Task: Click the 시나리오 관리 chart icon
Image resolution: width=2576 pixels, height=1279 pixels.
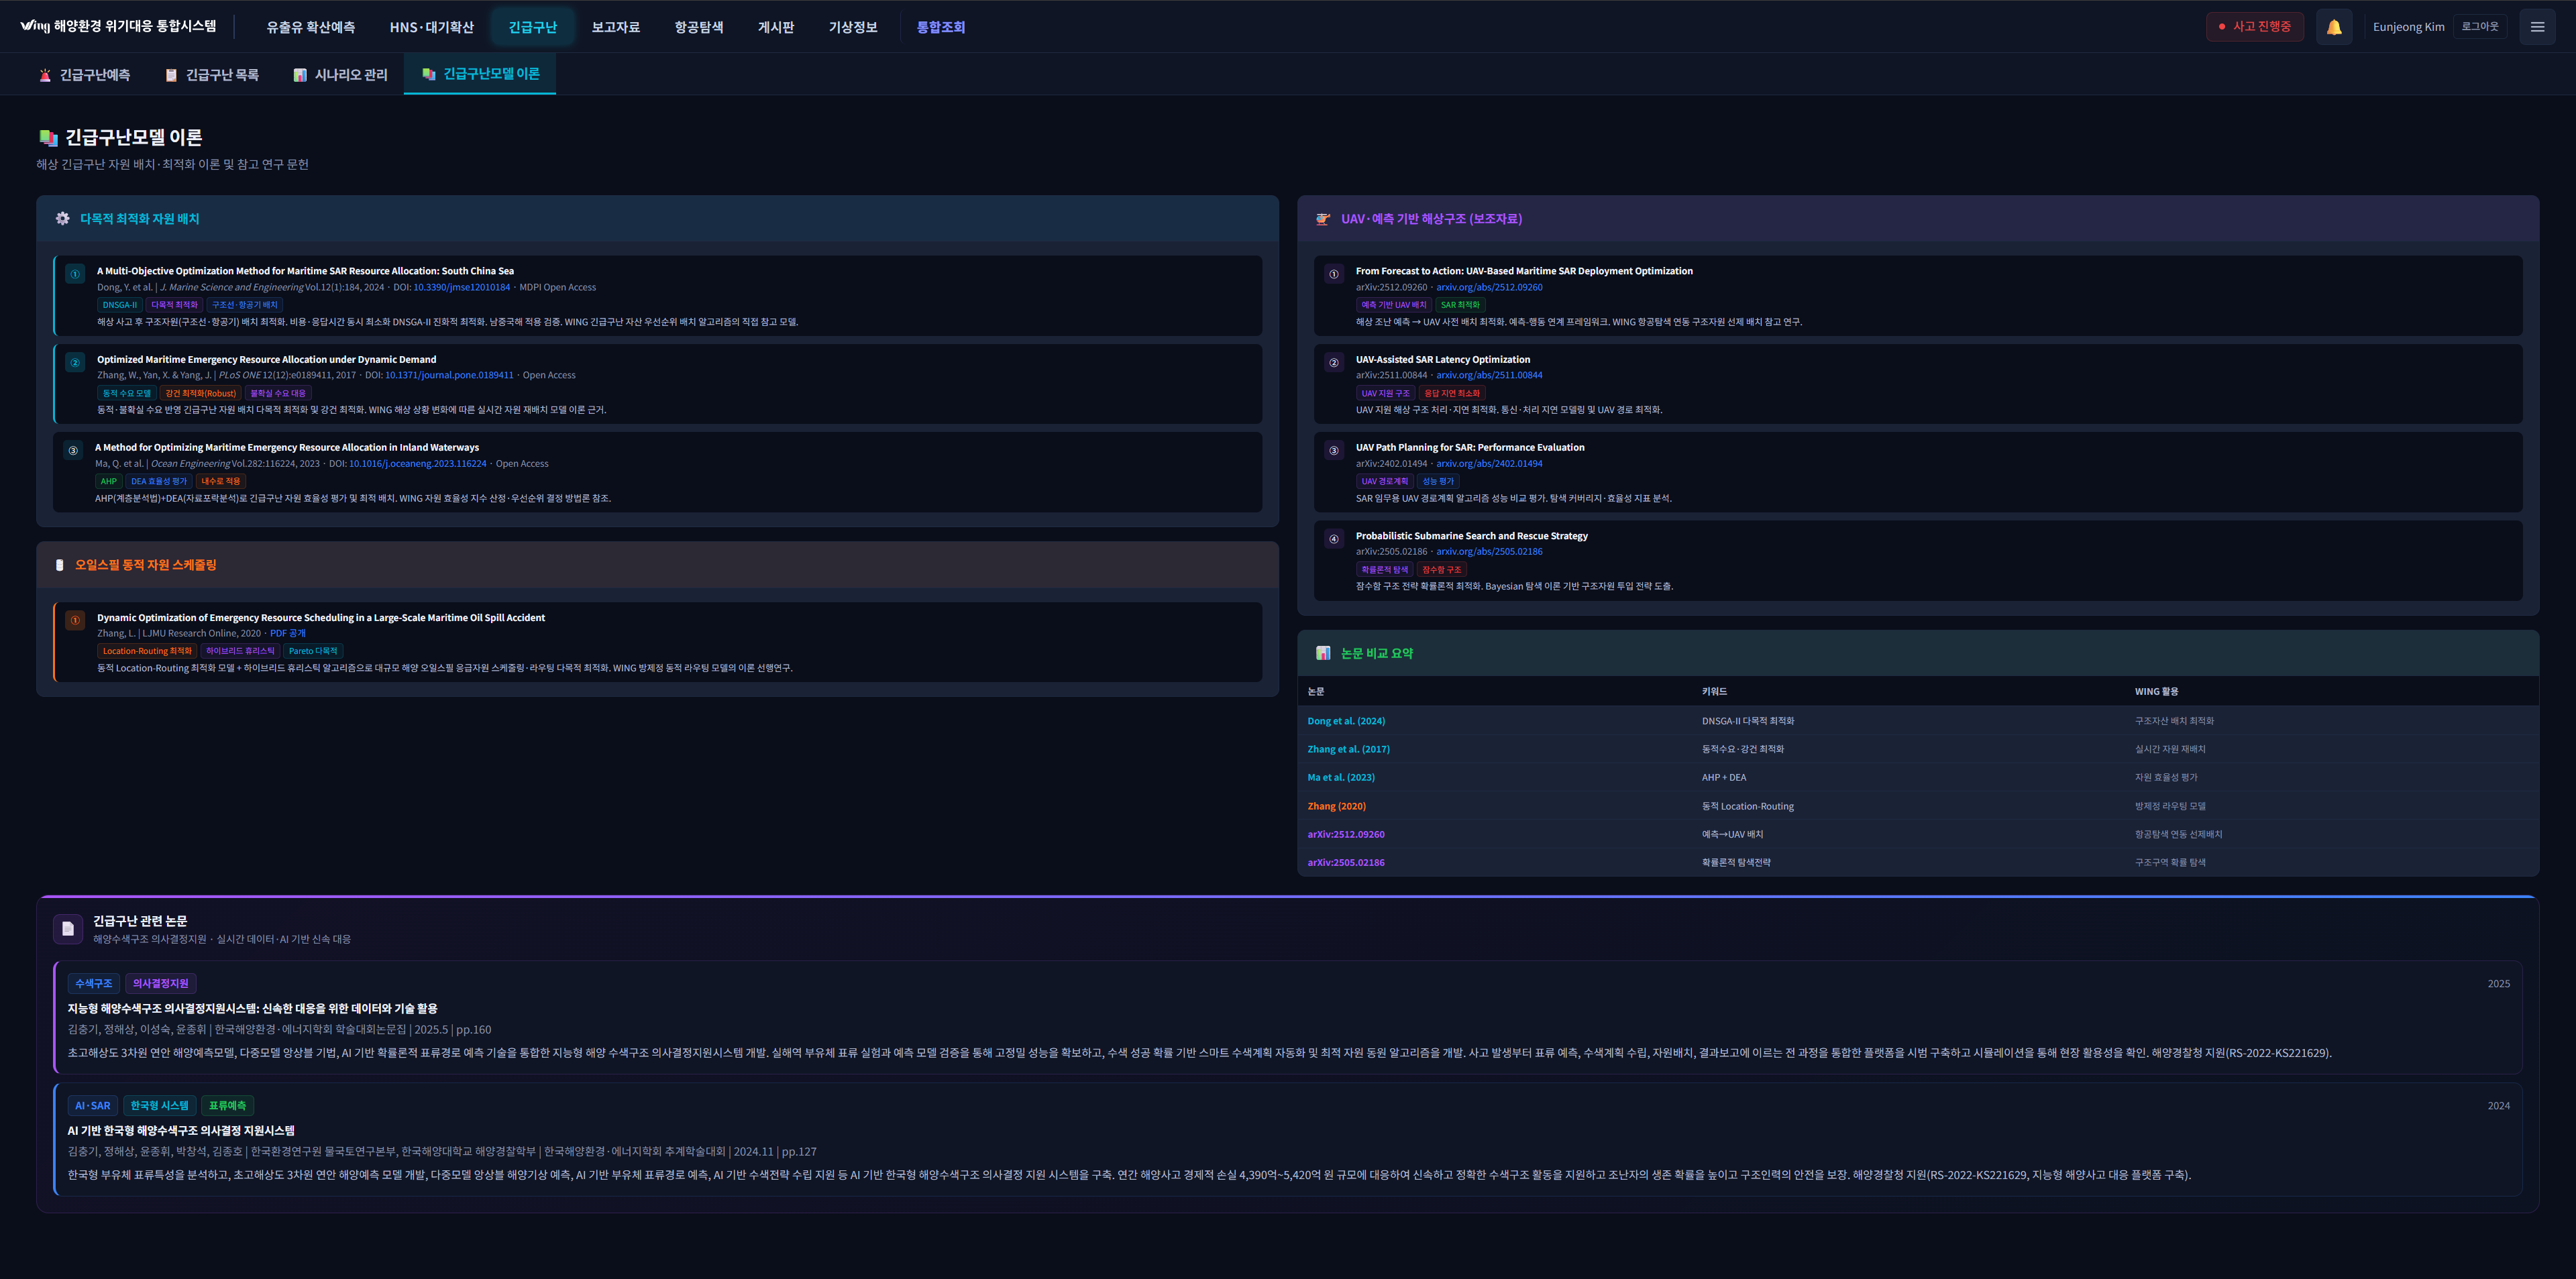Action: (300, 75)
